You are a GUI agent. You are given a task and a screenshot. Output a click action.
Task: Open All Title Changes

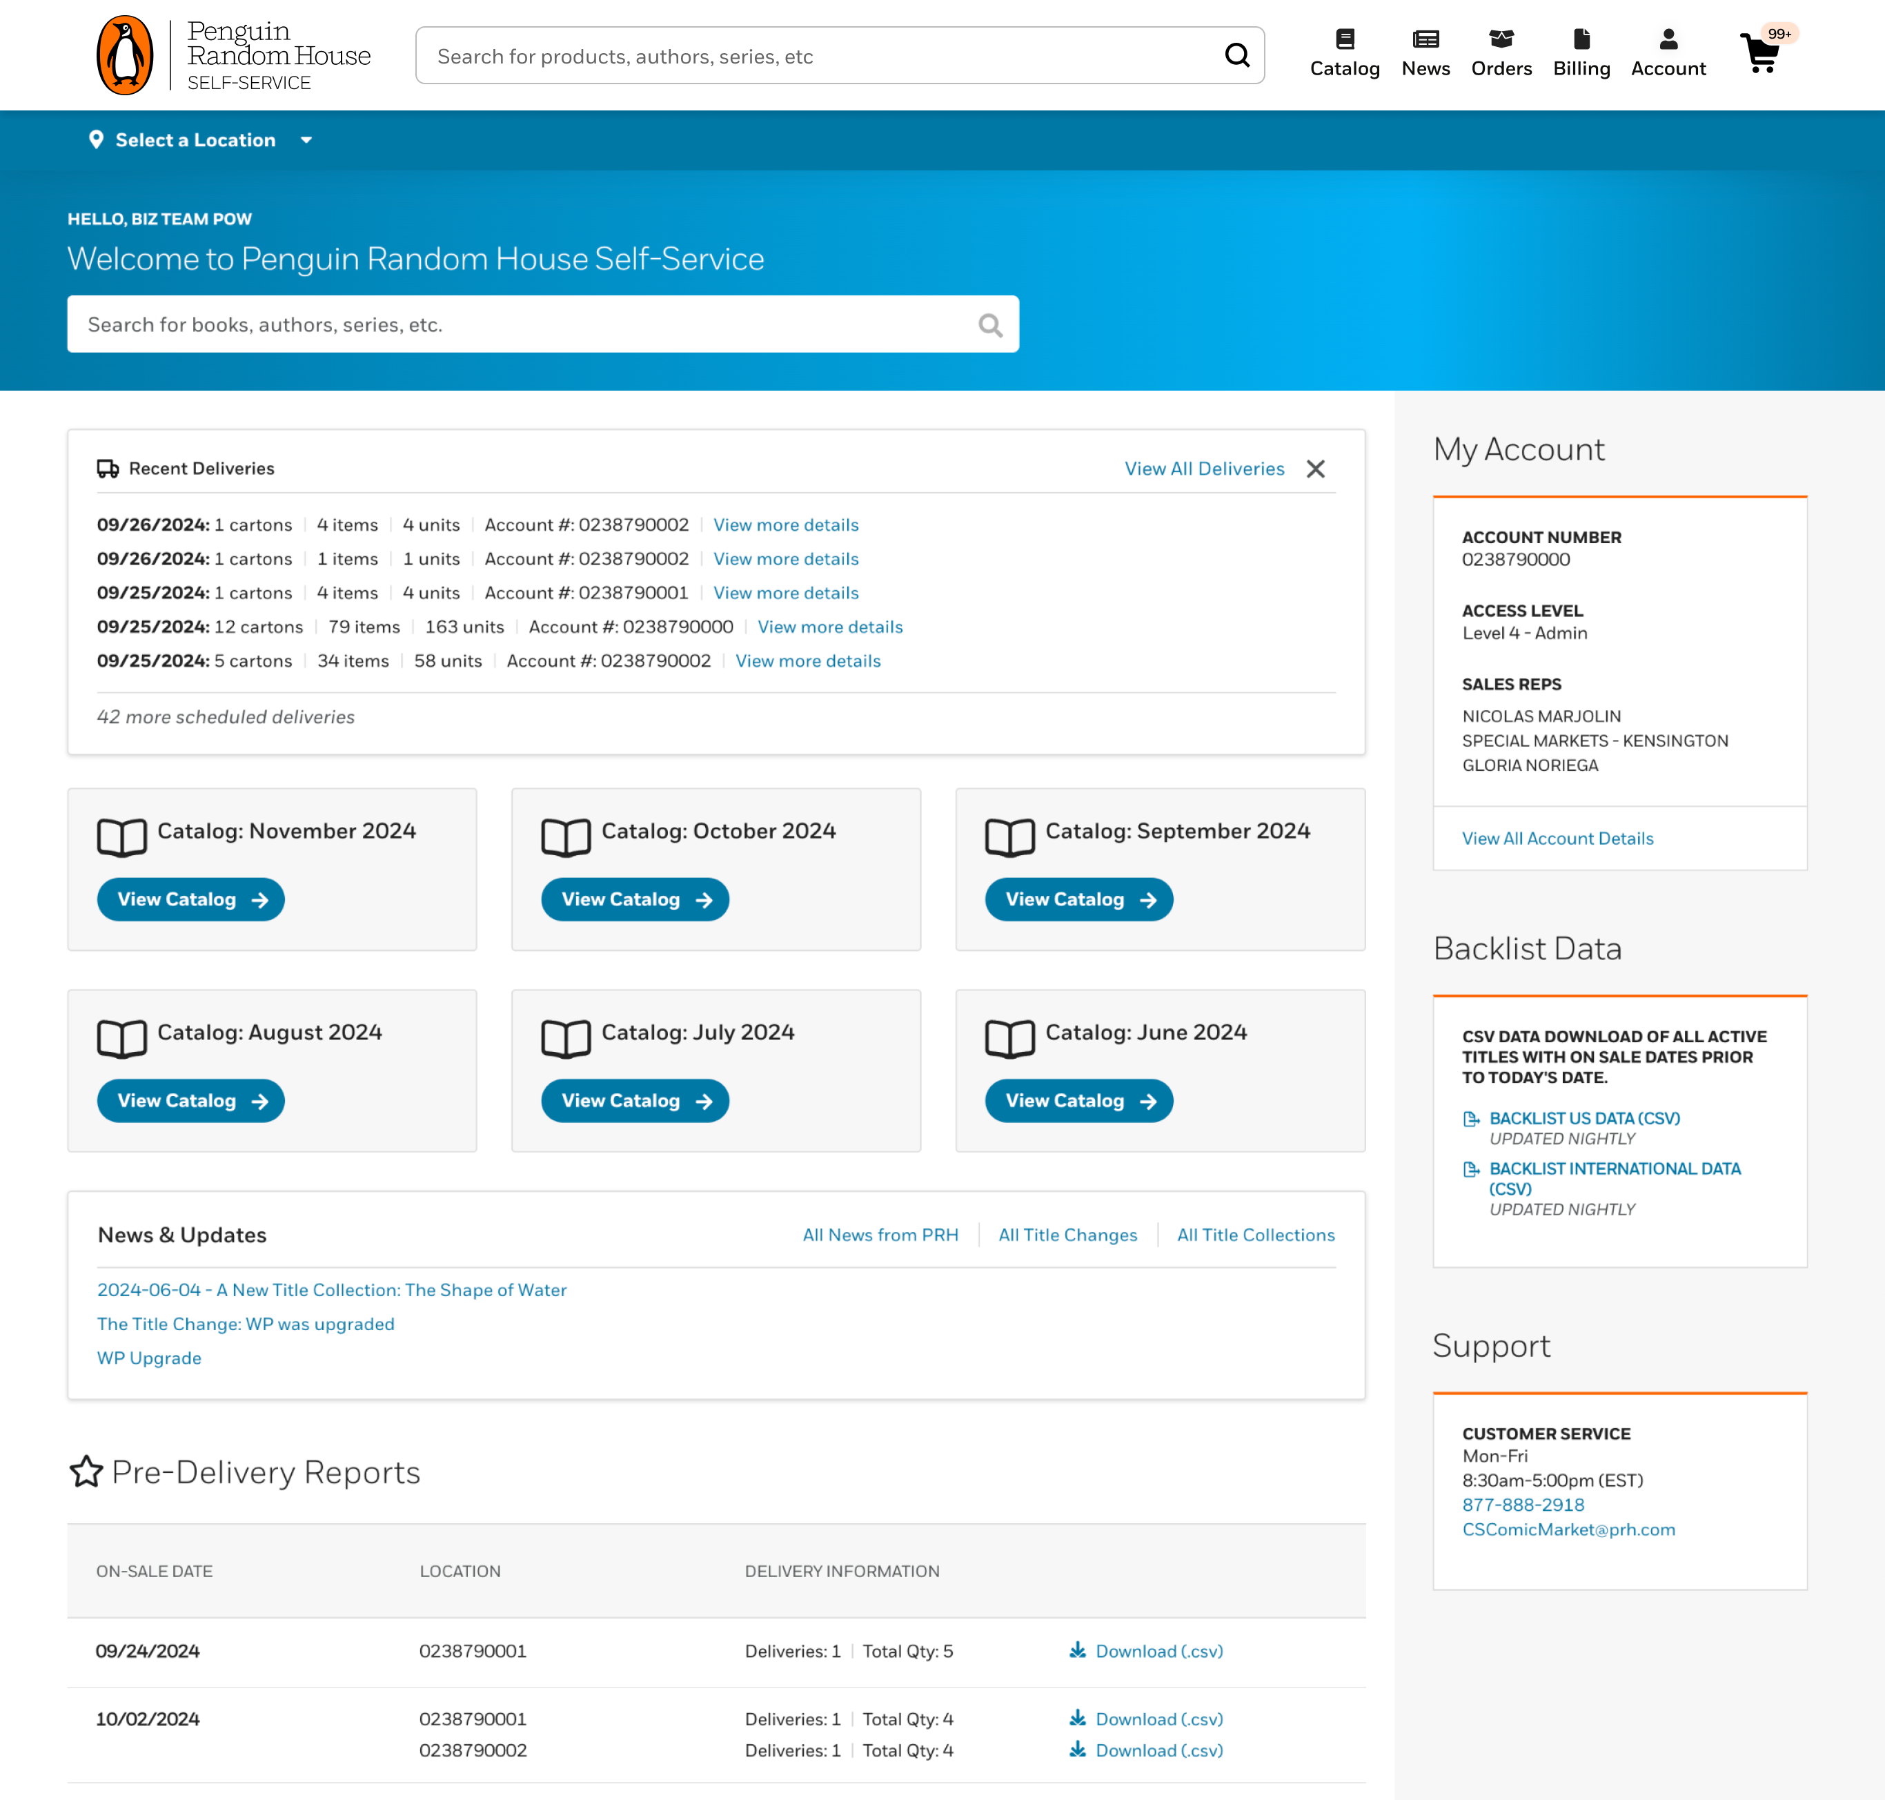coord(1067,1235)
